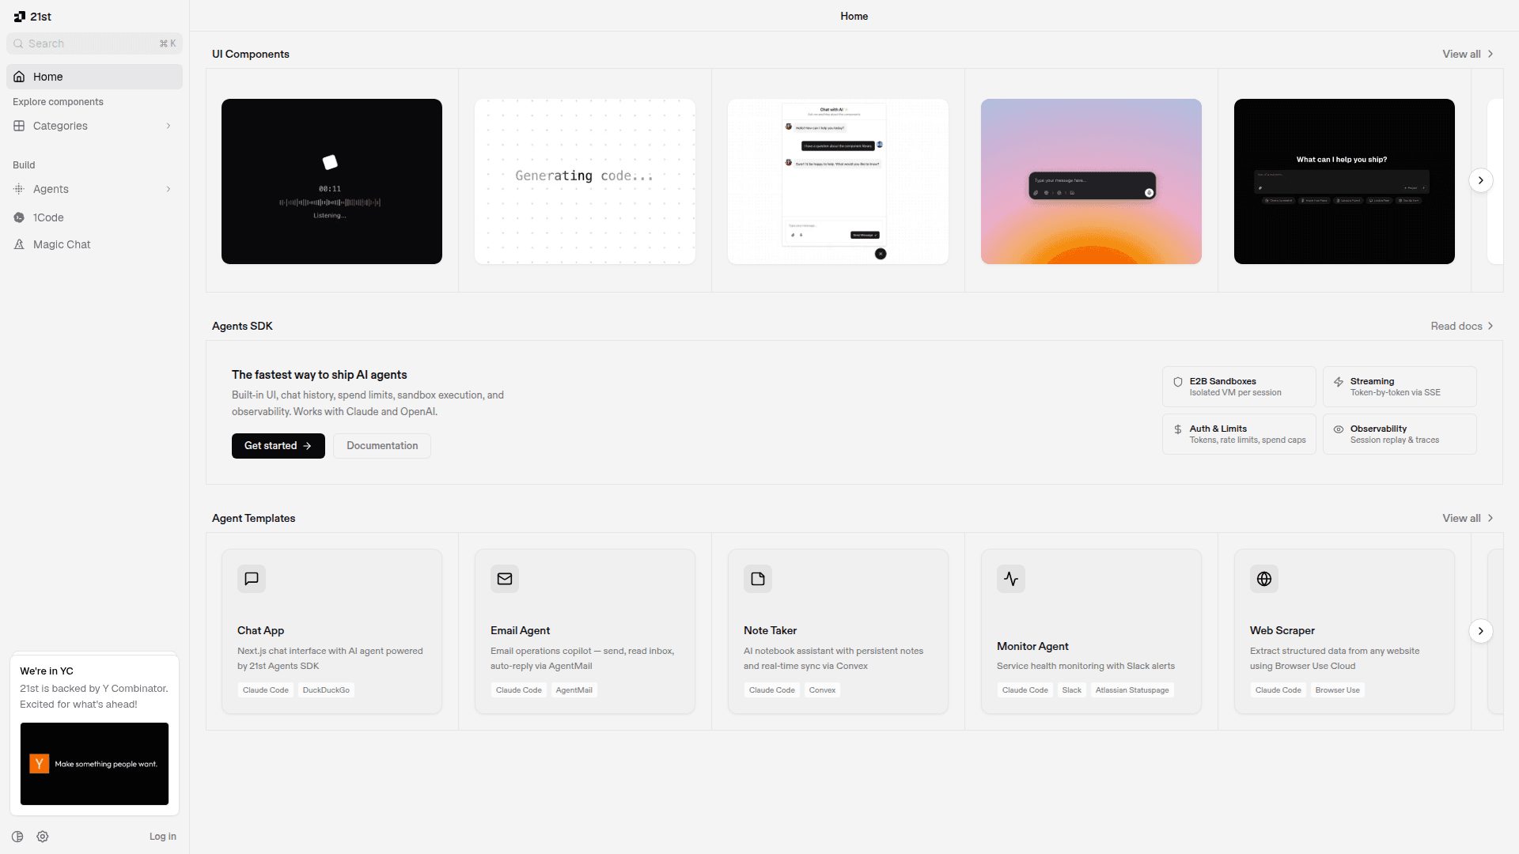Click the Chat App speech bubble icon
The height and width of the screenshot is (854, 1519).
(x=252, y=579)
